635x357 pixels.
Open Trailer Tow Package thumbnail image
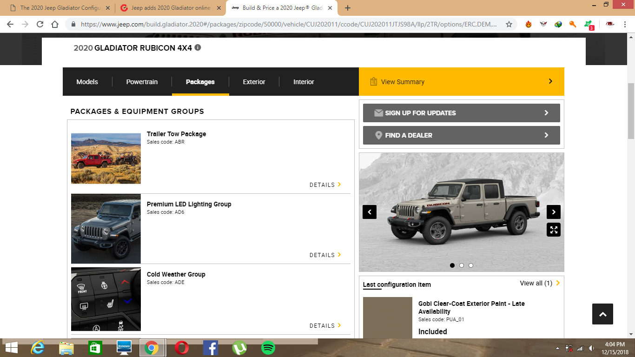tap(106, 159)
